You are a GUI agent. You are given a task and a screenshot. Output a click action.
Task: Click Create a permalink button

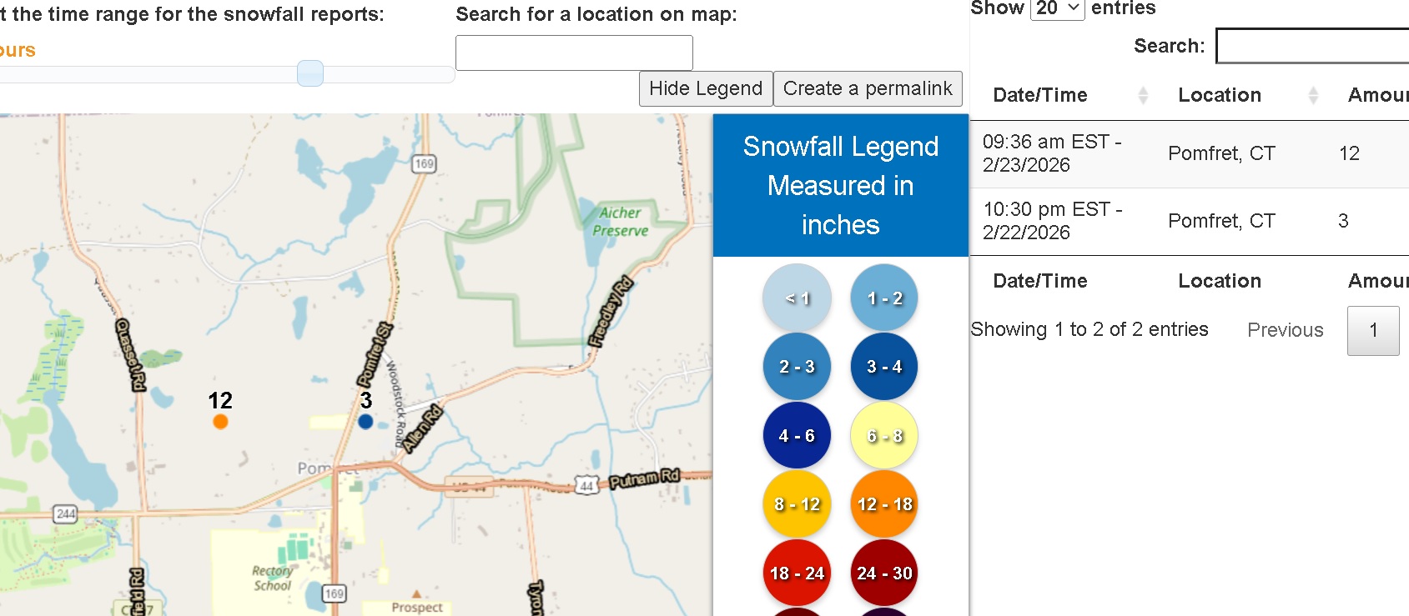pos(868,88)
